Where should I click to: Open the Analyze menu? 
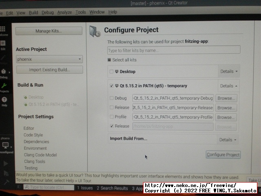(x=64, y=13)
